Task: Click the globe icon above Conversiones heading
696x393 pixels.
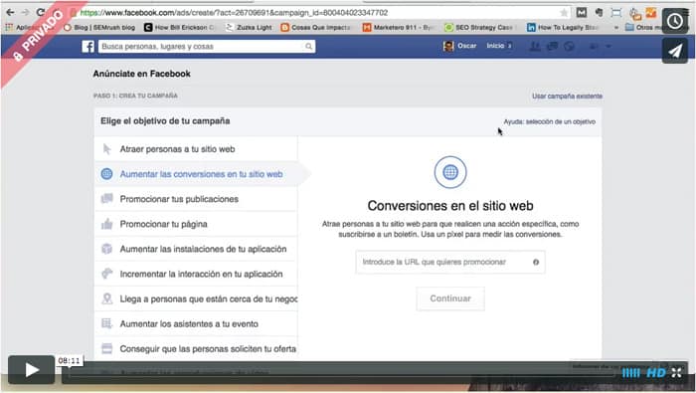Action: [x=450, y=172]
